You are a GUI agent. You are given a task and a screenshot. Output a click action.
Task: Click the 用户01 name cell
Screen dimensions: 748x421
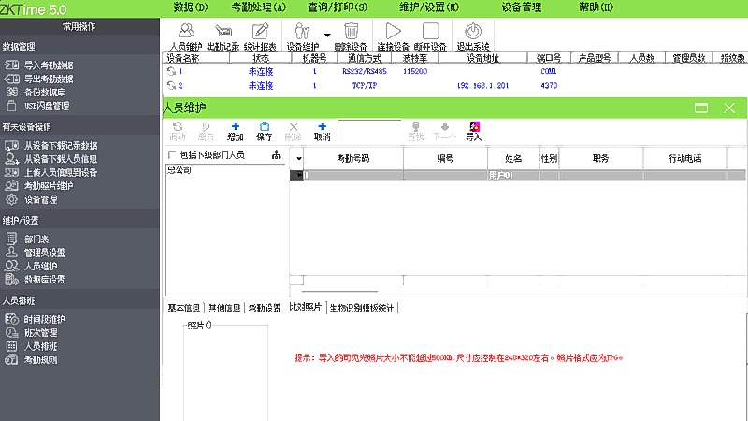click(513, 175)
